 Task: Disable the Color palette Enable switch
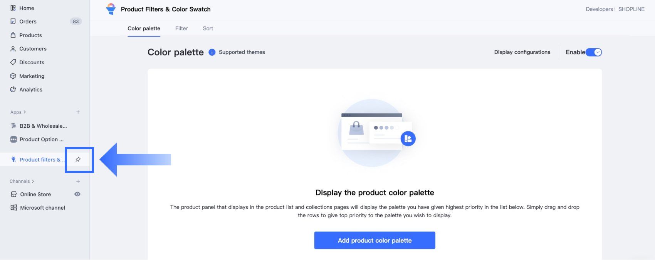point(594,52)
